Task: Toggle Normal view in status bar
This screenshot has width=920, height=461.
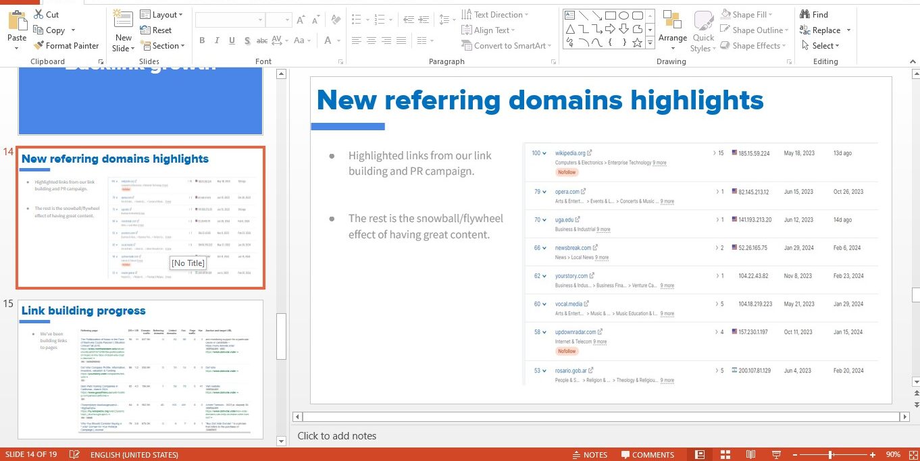Action: pyautogui.click(x=700, y=454)
